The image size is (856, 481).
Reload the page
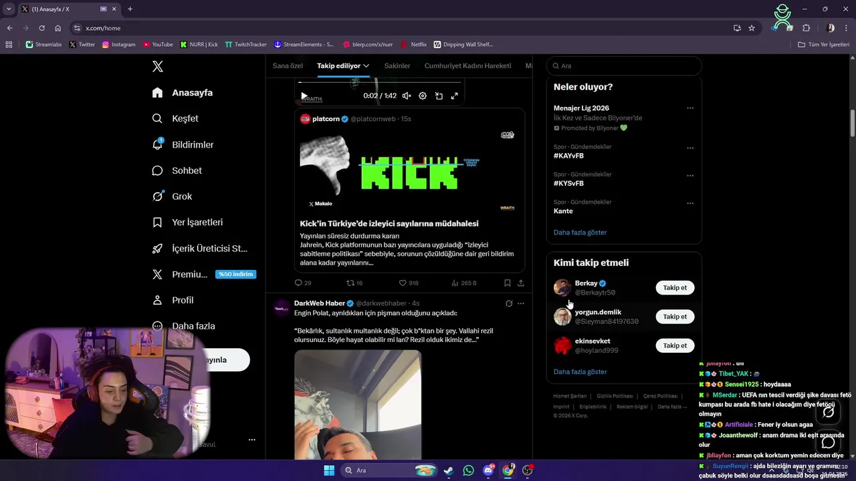(41, 28)
